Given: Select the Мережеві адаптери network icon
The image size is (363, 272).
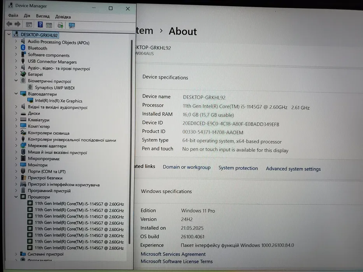Looking at the screenshot, I should point(23,145).
